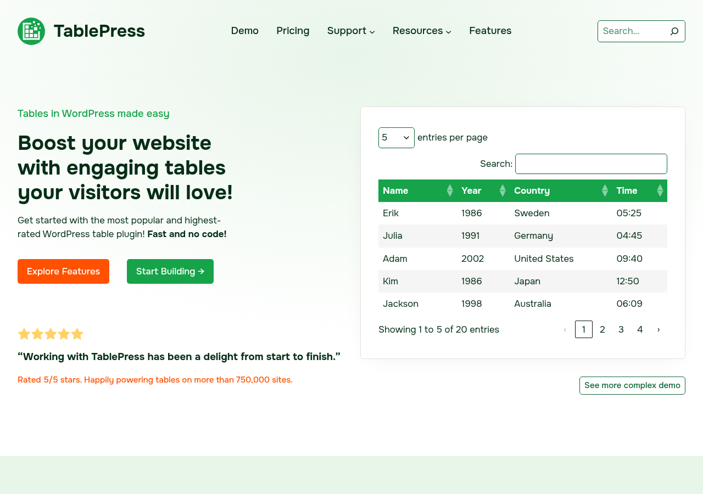Focus the header Search field
This screenshot has width=703, height=494.
(x=631, y=31)
